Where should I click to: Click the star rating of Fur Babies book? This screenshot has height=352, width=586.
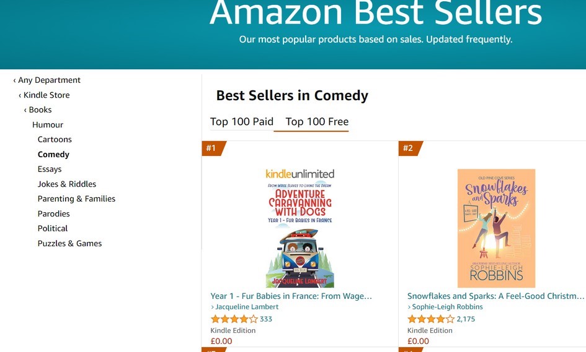(234, 319)
